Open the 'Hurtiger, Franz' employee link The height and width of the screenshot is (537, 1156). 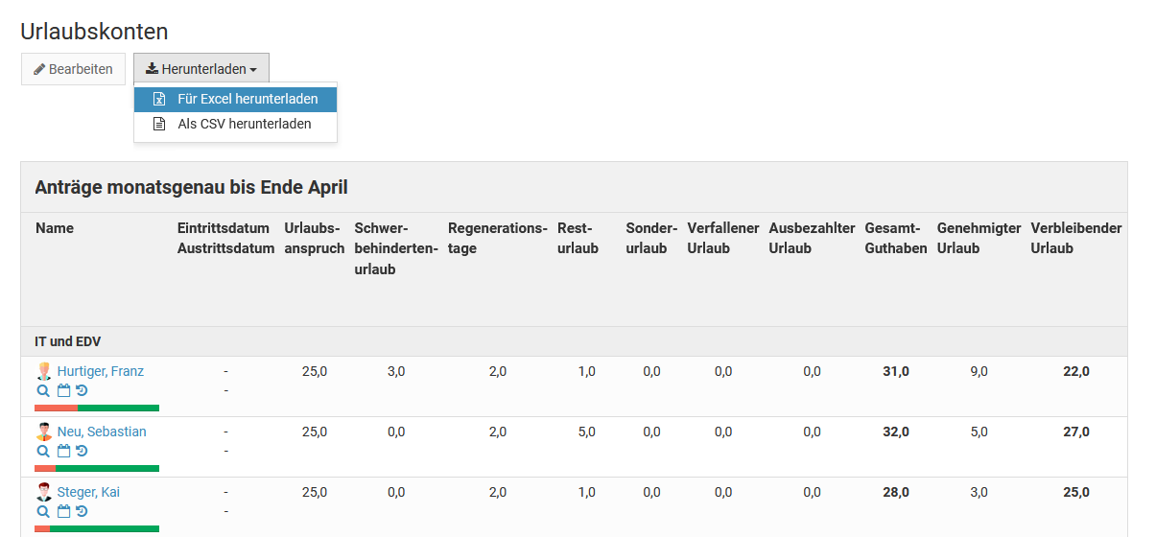[x=101, y=371]
